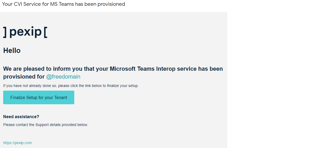Viewport: 316px width, 148px height.
Task: Select the Hello greeting heading
Action: (x=12, y=51)
